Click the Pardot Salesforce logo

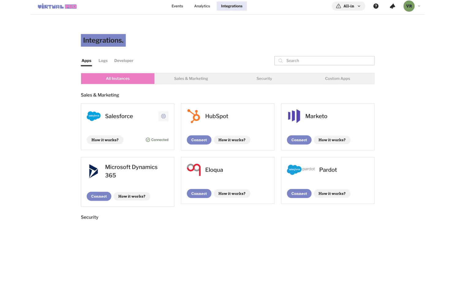(301, 170)
